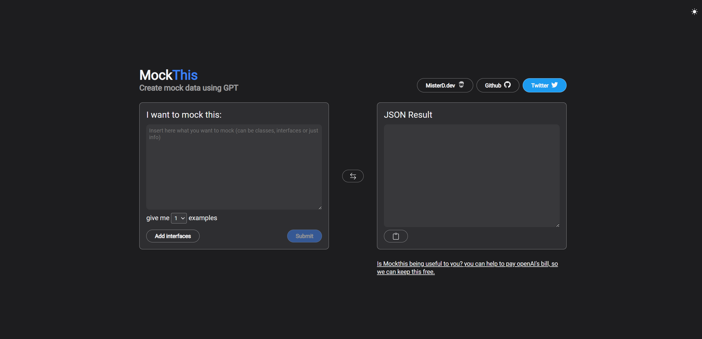Click inside the mock description text area

pos(234,167)
